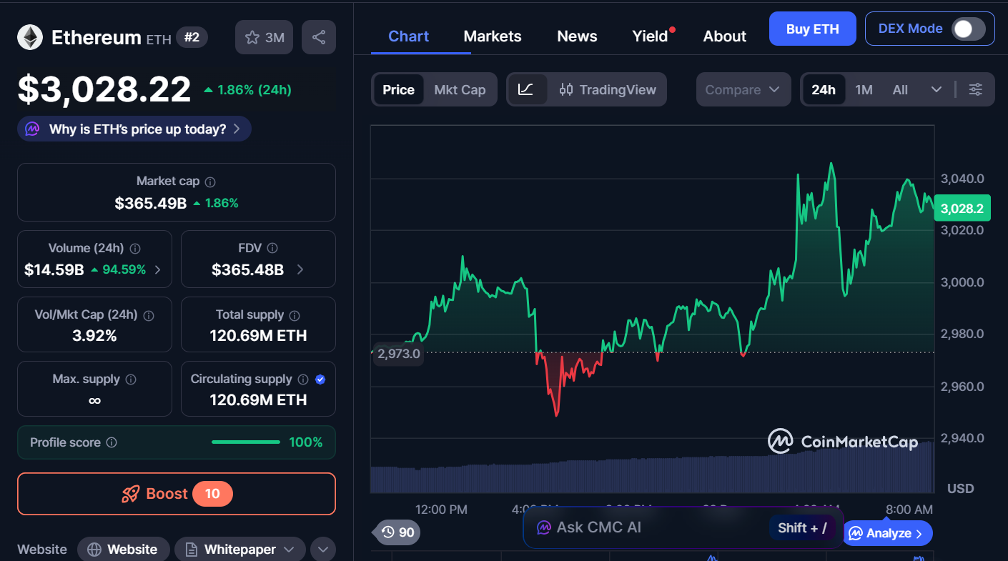Image resolution: width=1008 pixels, height=561 pixels.
Task: Switch chart to Mkt Cap view
Action: click(460, 89)
